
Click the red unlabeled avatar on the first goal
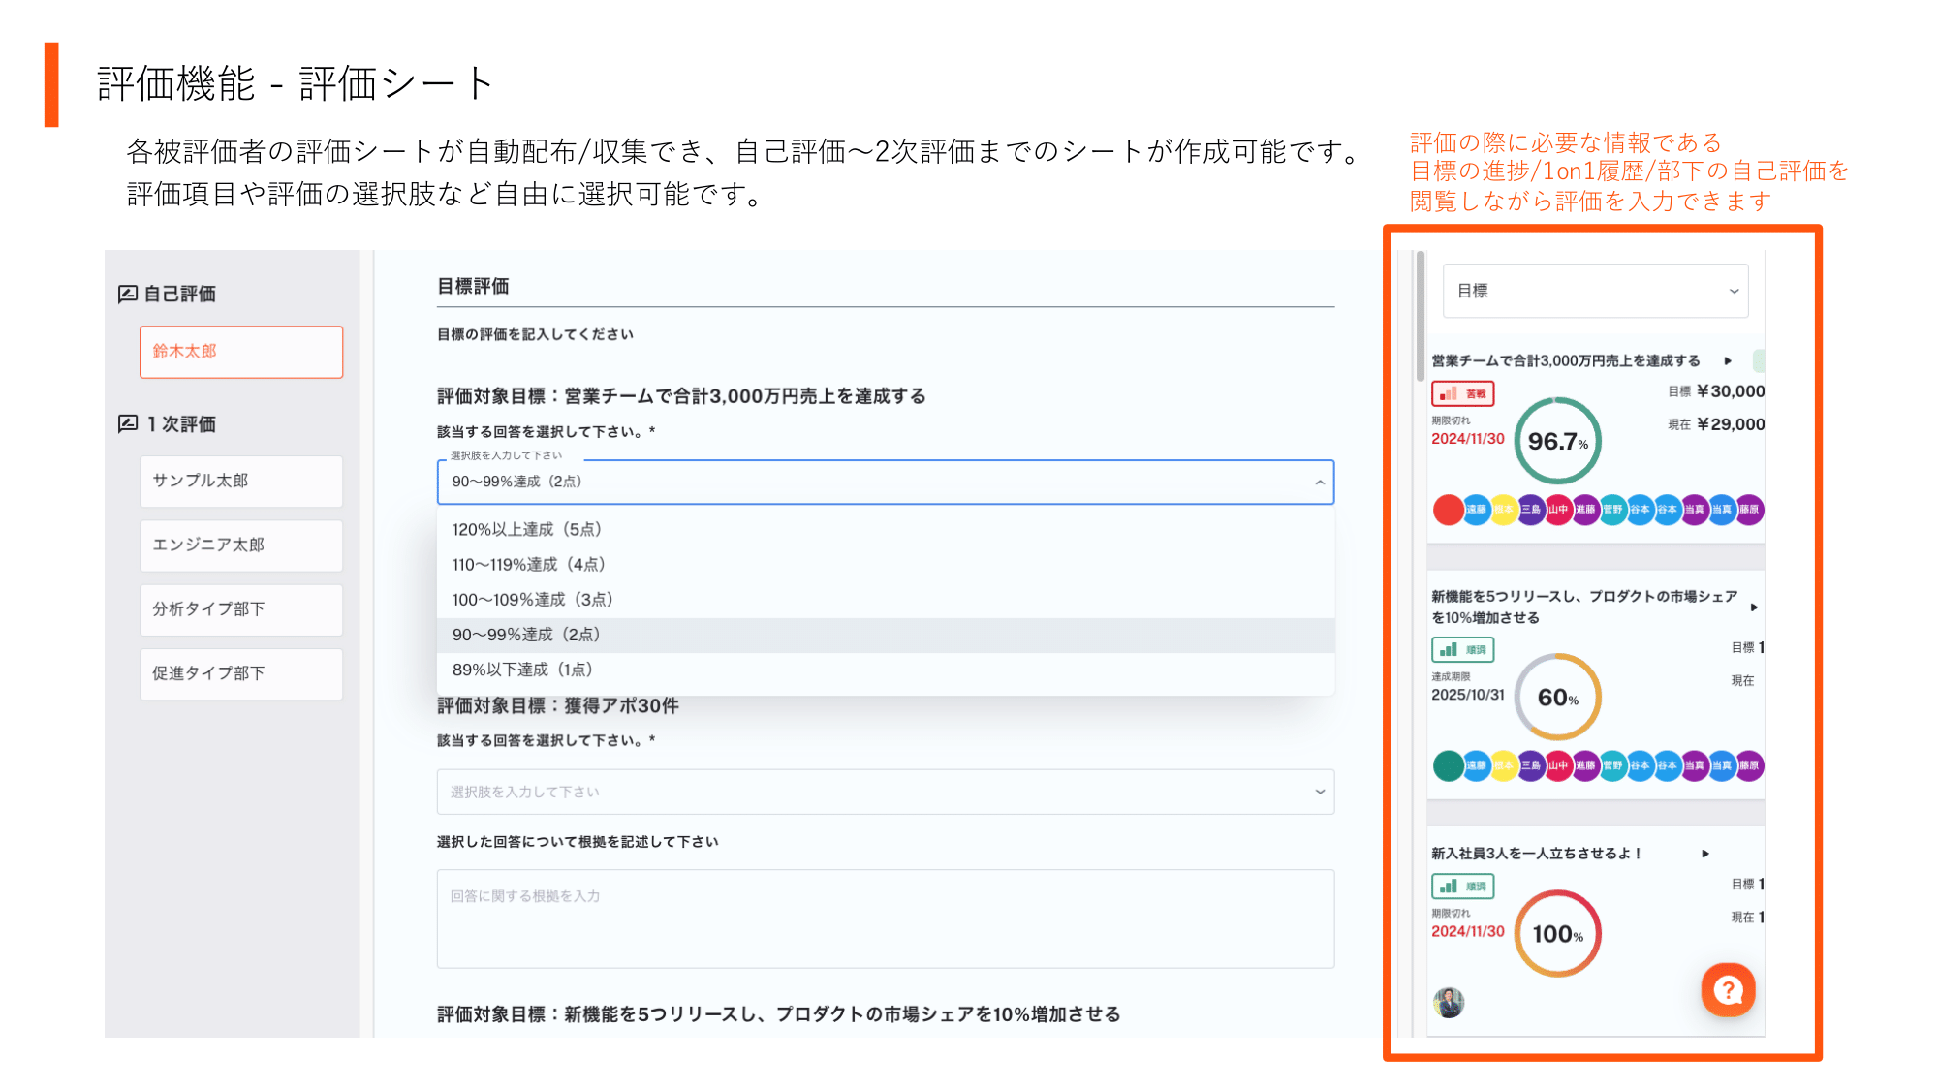1447,511
